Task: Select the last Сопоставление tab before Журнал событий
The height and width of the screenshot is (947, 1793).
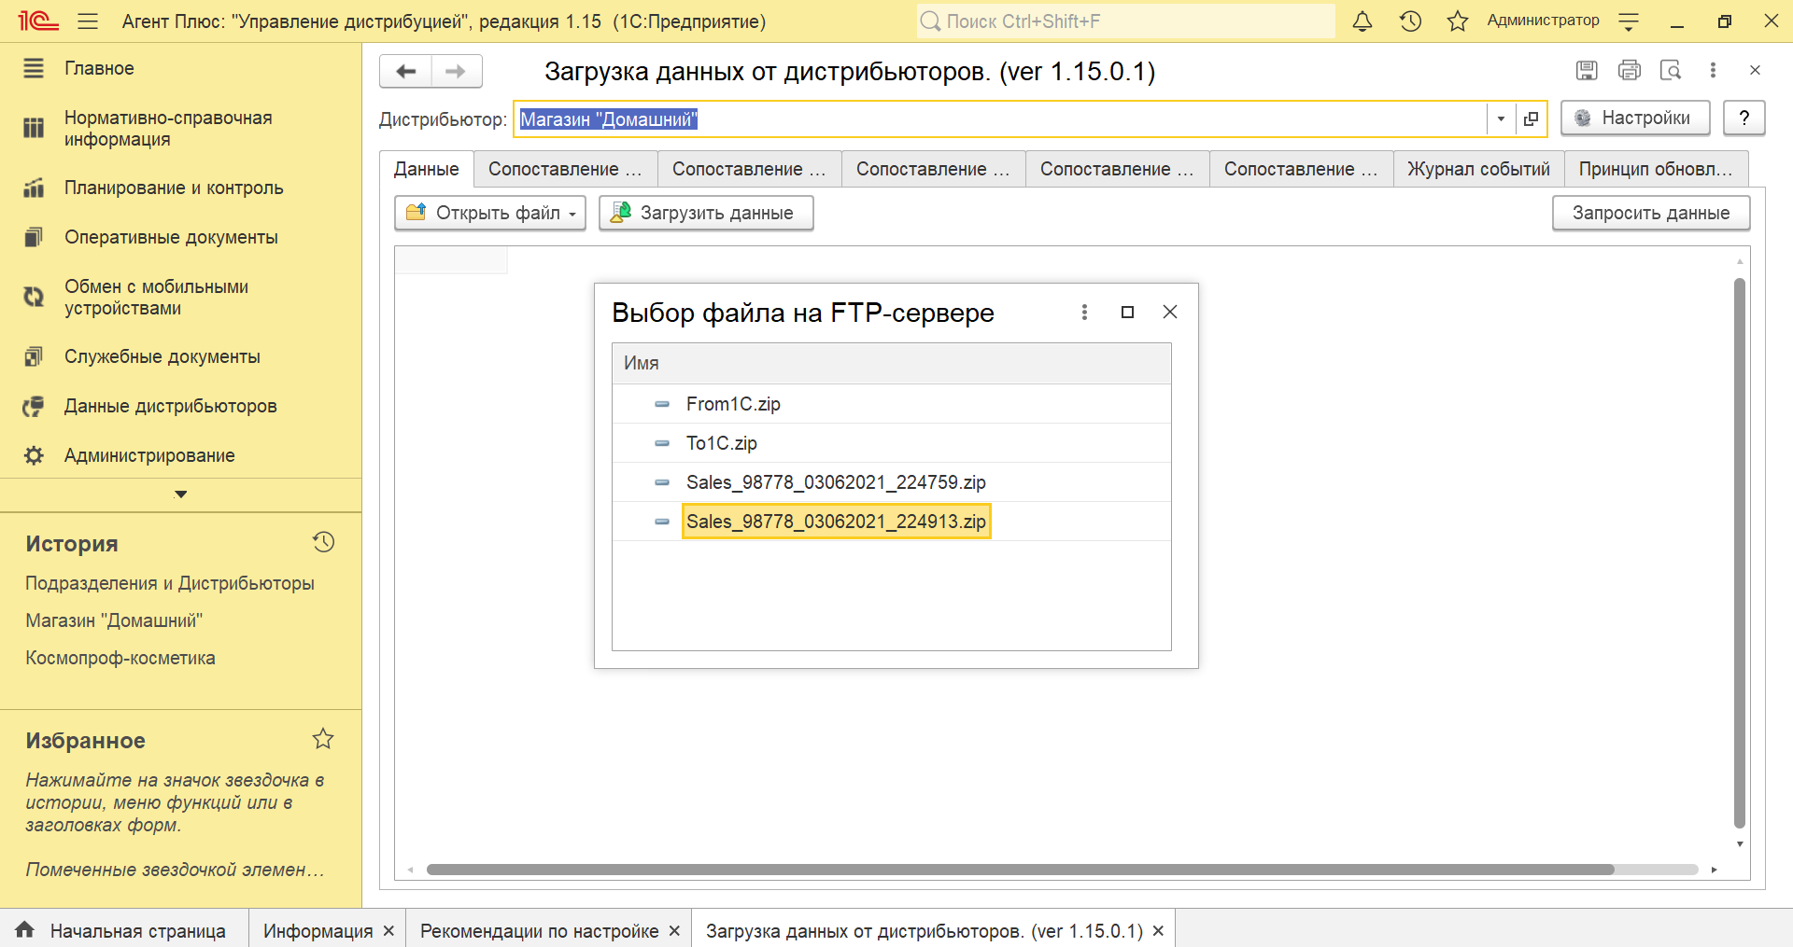Action: (x=1302, y=169)
